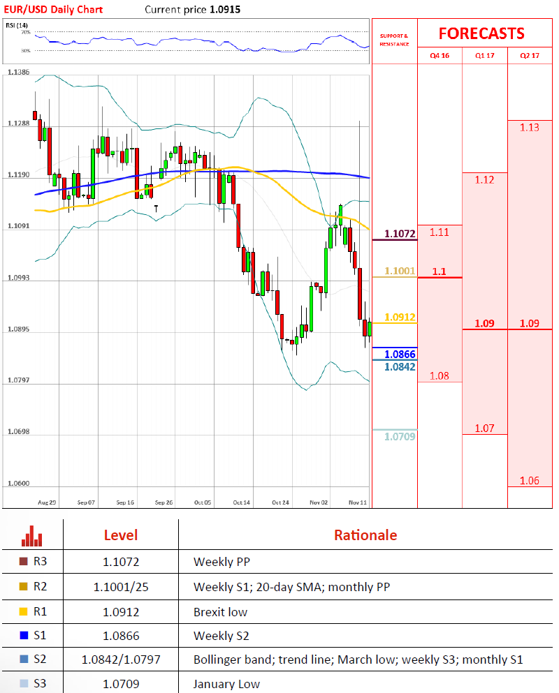Image resolution: width=559 pixels, height=693 pixels.
Task: Click the 1.13 forecast value in Q2 17
Action: [530, 128]
